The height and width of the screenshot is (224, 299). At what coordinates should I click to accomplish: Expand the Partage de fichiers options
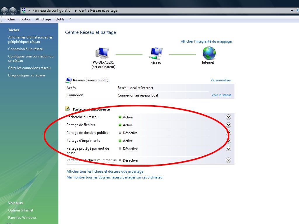tap(228, 125)
